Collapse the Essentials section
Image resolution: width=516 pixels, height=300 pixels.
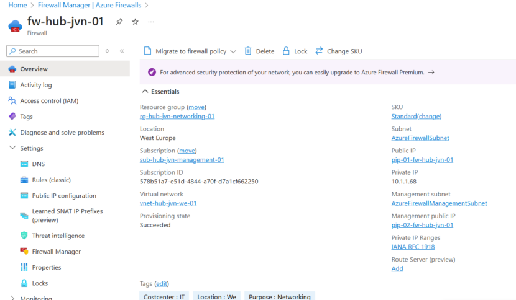[x=145, y=92]
